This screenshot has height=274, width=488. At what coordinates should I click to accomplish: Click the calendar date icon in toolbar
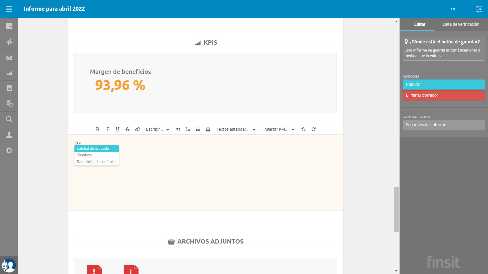pos(208,129)
